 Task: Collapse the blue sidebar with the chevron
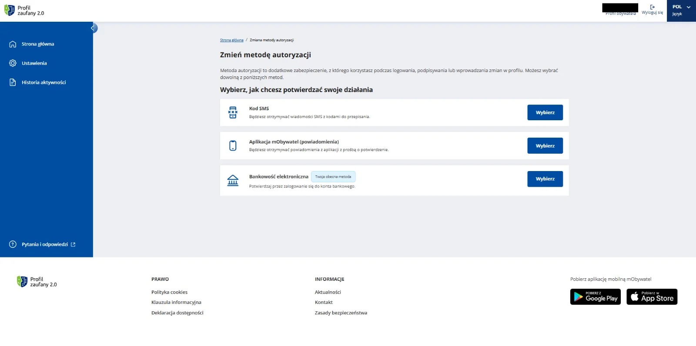pyautogui.click(x=93, y=28)
